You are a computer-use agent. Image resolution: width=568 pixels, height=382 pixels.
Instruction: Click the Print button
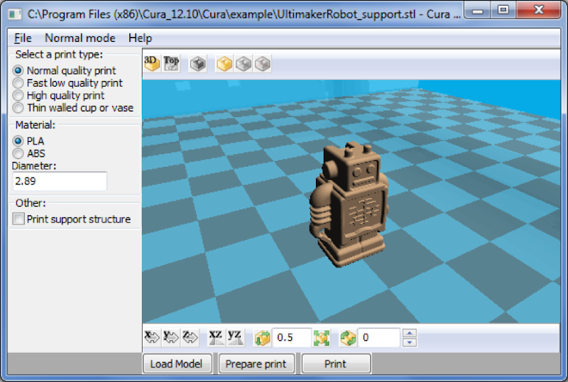[336, 364]
